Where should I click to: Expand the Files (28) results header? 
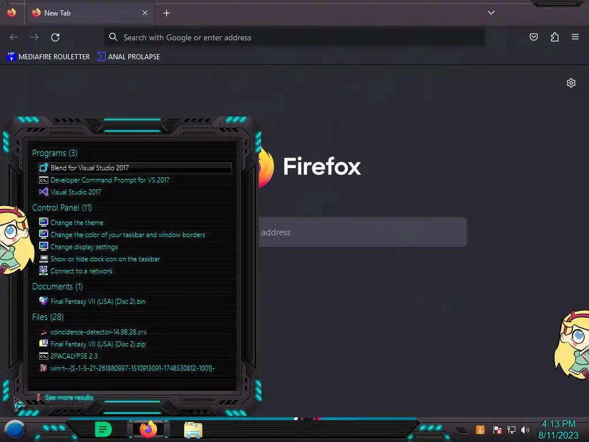tap(48, 317)
